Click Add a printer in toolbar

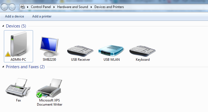coord(42,16)
